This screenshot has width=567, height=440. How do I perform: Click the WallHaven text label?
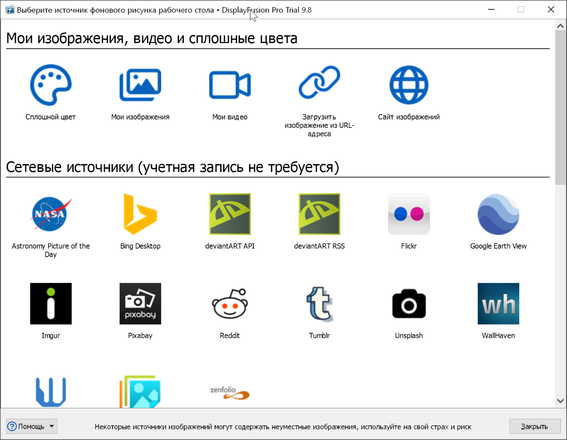click(498, 336)
